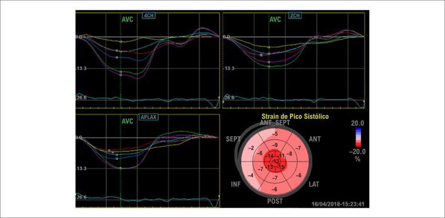Screen dimensions: 445x218
Task: Click the AVC marker in the APLAX panel
Action: tap(127, 121)
